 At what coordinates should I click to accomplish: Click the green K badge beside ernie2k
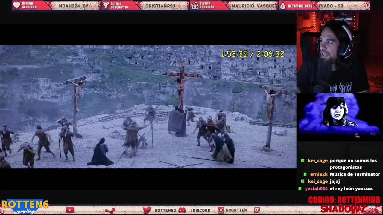click(305, 174)
